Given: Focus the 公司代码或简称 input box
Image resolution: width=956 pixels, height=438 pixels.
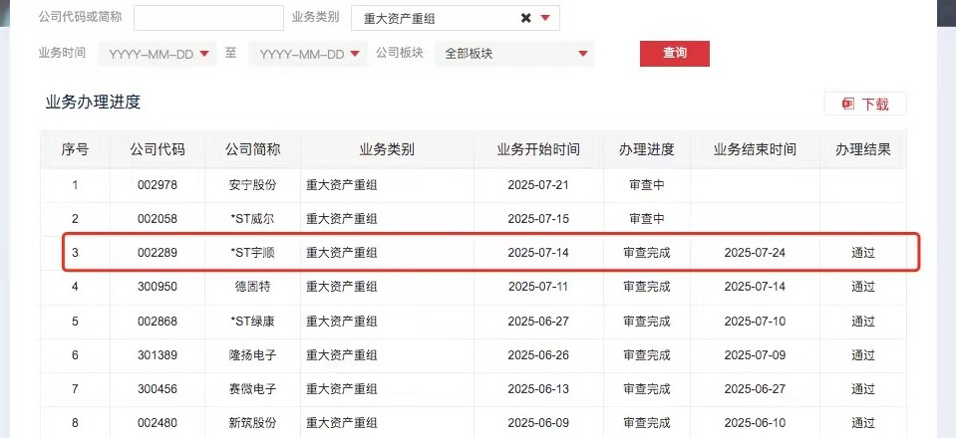Looking at the screenshot, I should point(208,18).
